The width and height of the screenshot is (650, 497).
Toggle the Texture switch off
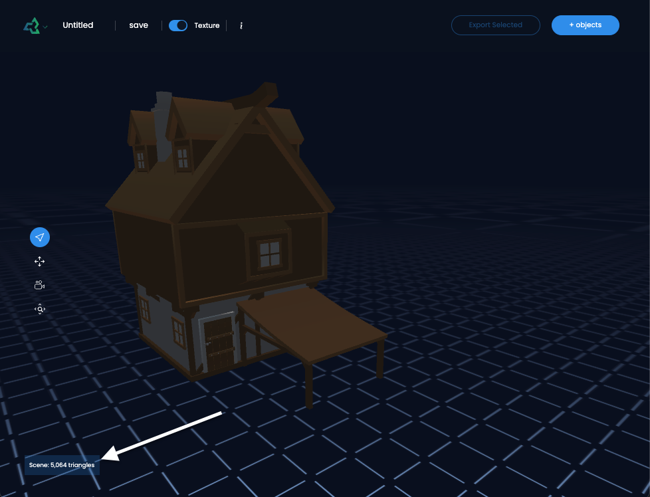pyautogui.click(x=178, y=25)
